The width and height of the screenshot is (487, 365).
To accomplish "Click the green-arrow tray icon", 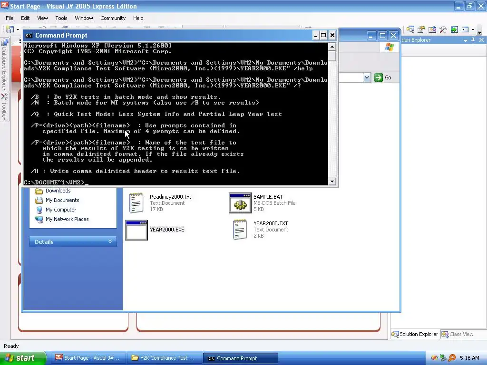I will point(443,358).
